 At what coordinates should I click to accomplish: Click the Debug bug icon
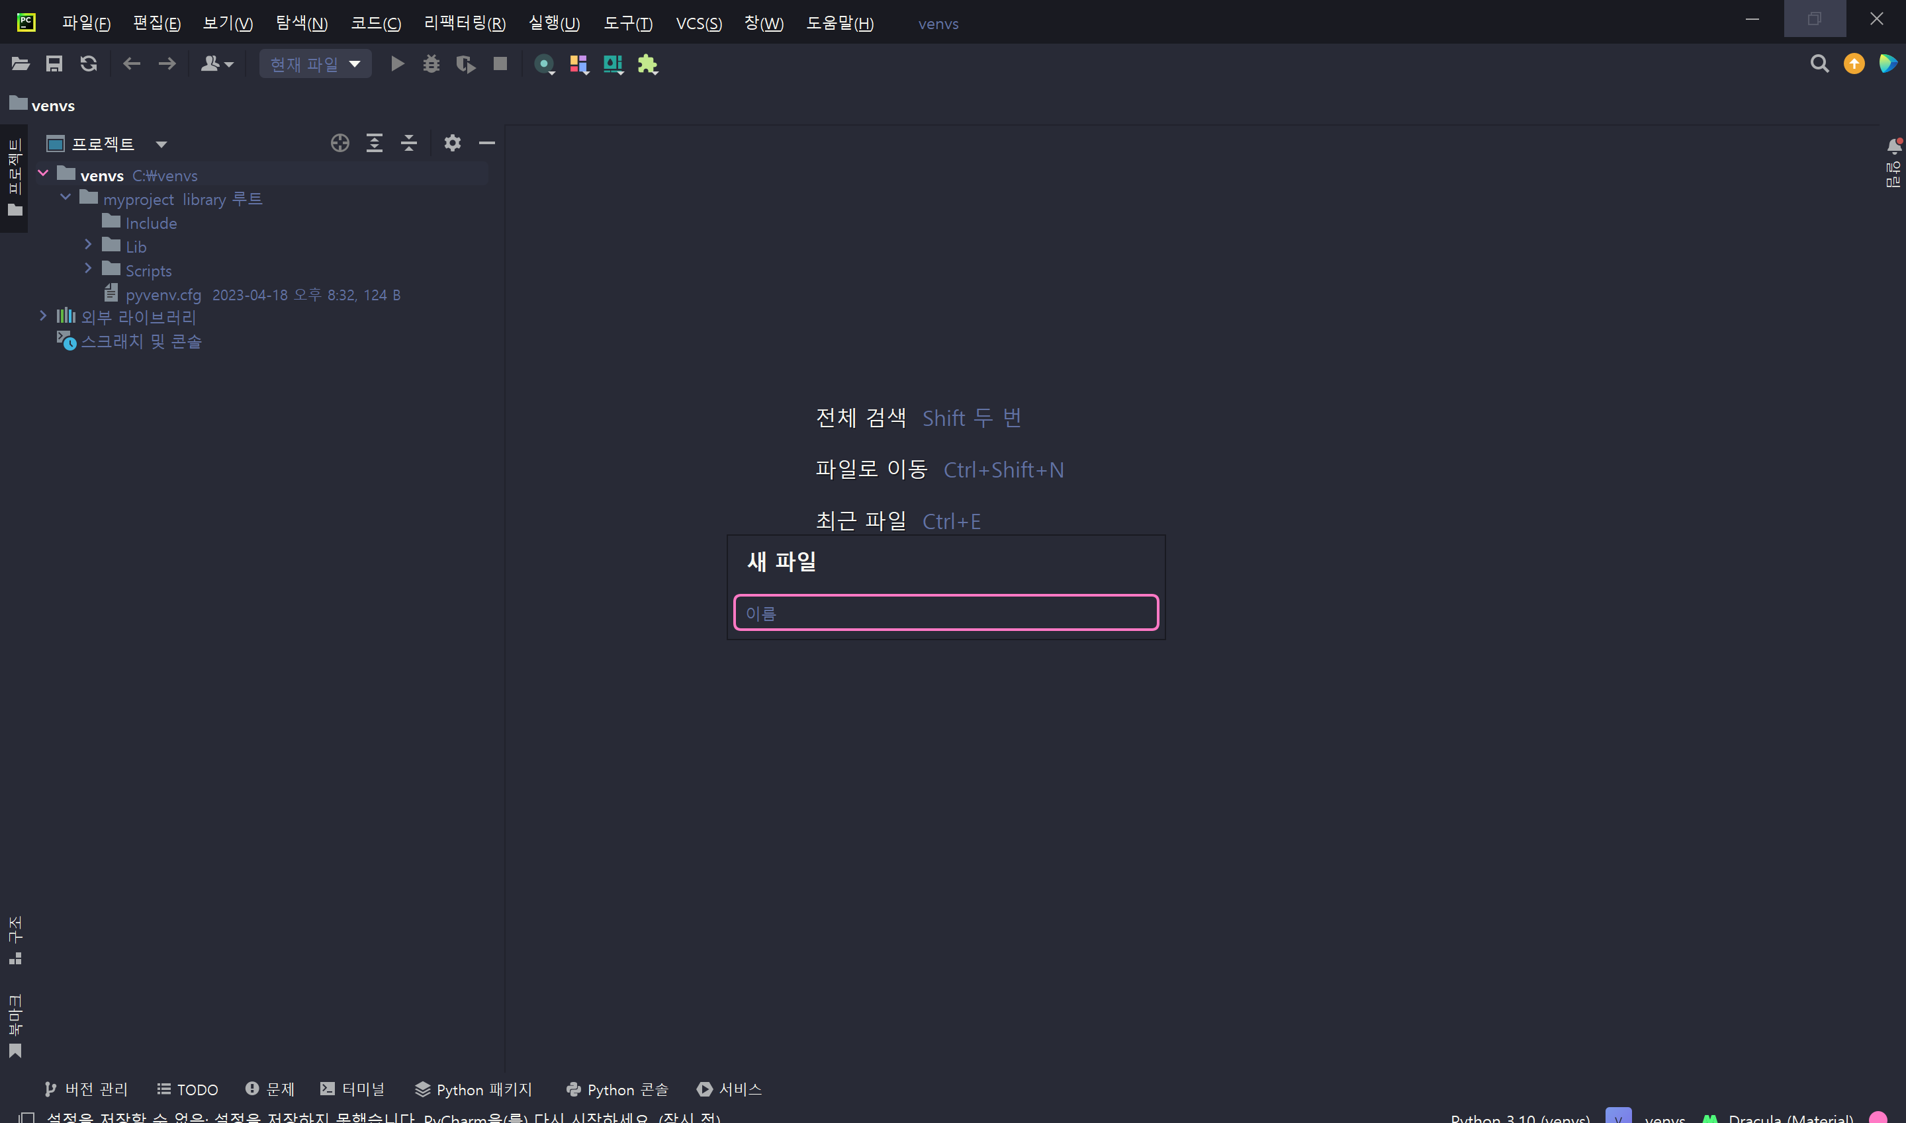431,64
